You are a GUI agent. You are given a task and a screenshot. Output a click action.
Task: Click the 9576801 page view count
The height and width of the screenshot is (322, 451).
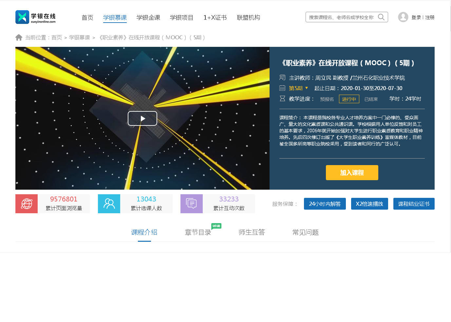coord(64,199)
